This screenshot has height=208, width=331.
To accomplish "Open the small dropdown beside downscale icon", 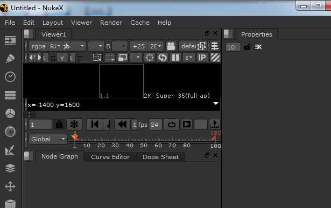I will tap(136, 58).
